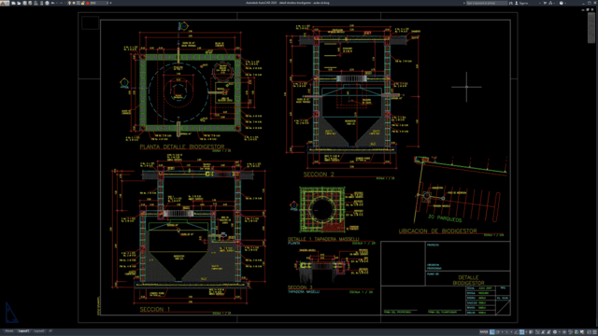Screen dimensions: 598x336
Task: Click the Plot printer icon in quick access toolbar
Action: [48, 3]
